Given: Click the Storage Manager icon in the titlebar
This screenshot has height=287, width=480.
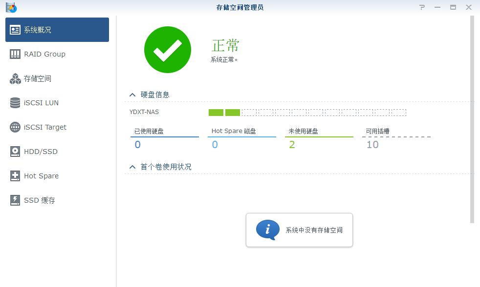Looking at the screenshot, I should click(x=11, y=7).
